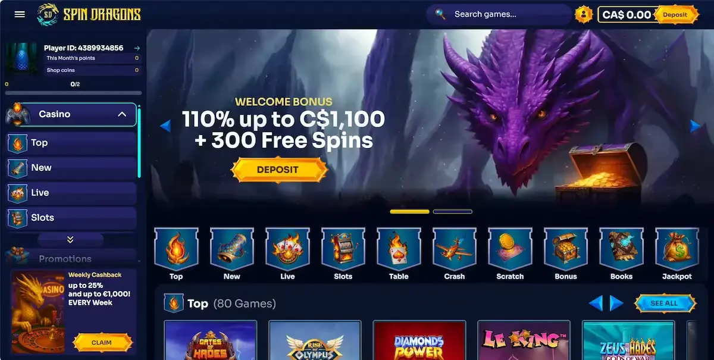The width and height of the screenshot is (714, 360).
Task: Open the Bonus treasure chest category
Action: point(566,249)
